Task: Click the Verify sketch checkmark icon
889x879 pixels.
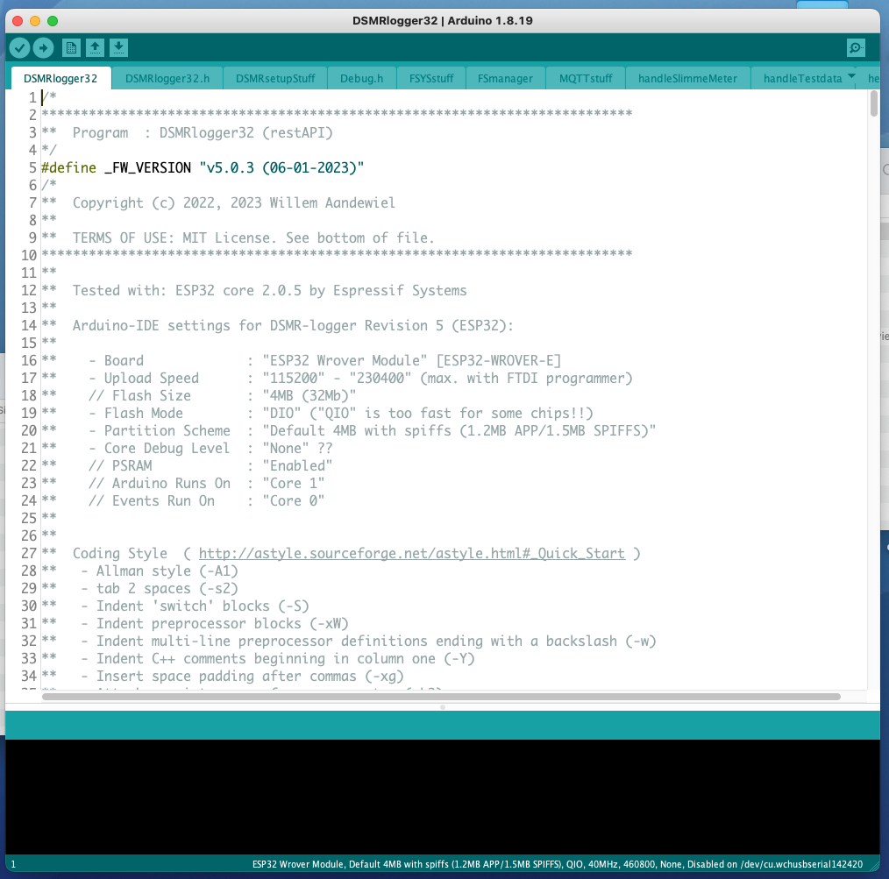Action: pos(19,48)
